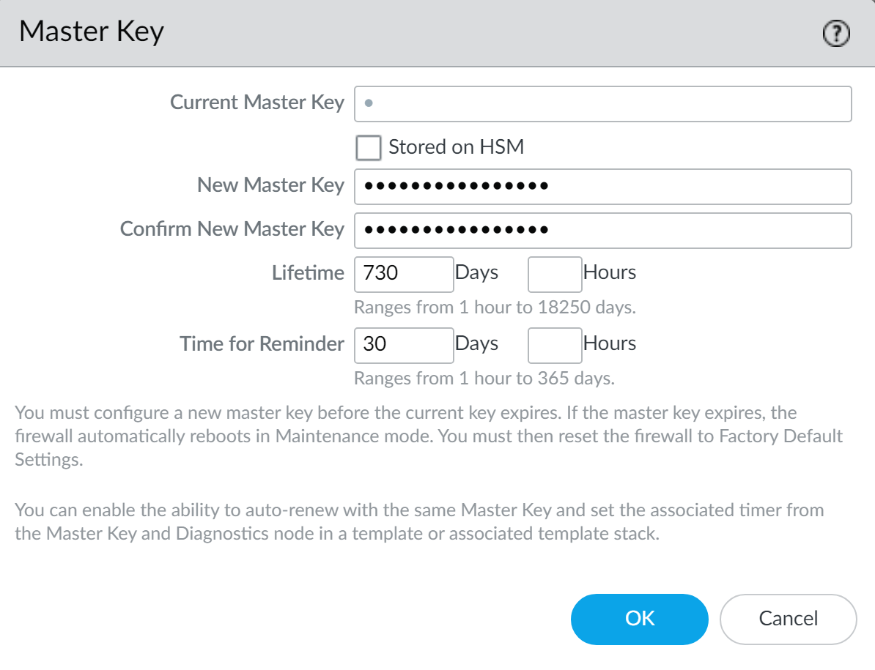
Task: Click the Master Key dialog title
Action: [x=91, y=32]
